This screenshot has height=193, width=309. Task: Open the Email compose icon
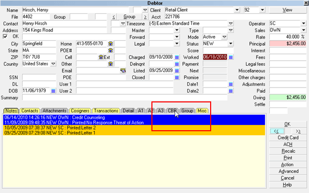pyautogui.click(x=123, y=71)
